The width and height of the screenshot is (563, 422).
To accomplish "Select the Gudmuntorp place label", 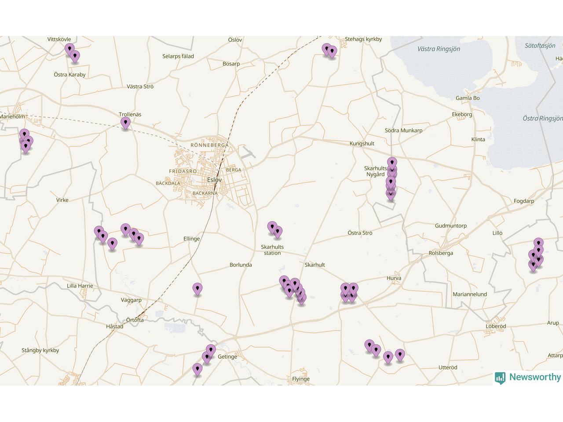I will 451,226.
